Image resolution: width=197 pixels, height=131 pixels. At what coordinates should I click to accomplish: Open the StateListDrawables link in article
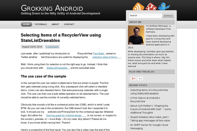pos(58,68)
